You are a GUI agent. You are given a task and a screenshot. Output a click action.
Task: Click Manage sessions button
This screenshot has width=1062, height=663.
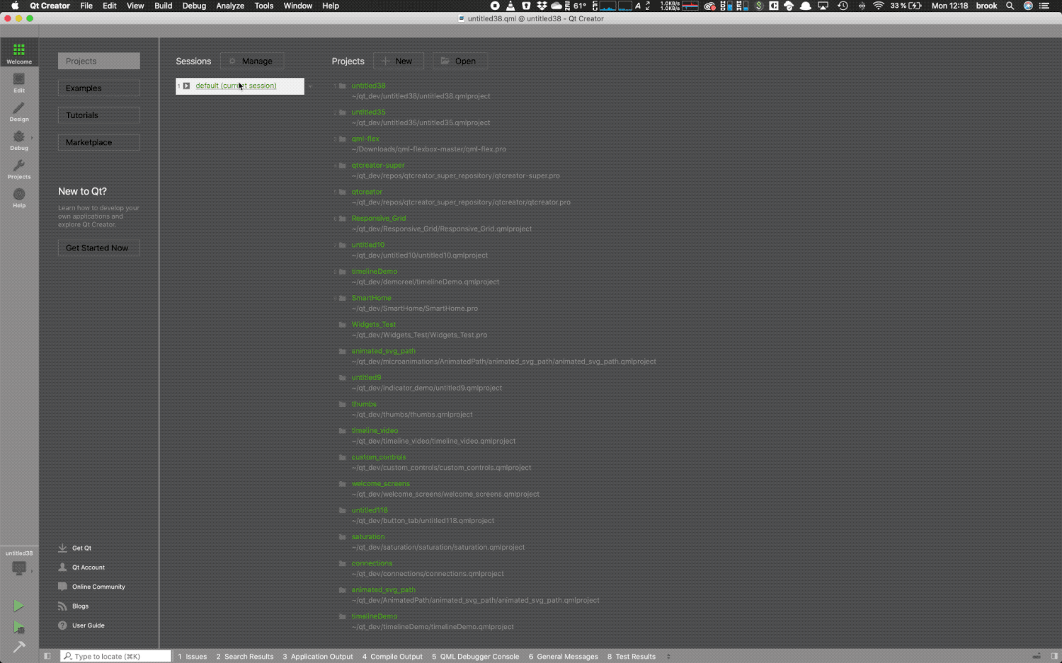pyautogui.click(x=252, y=61)
